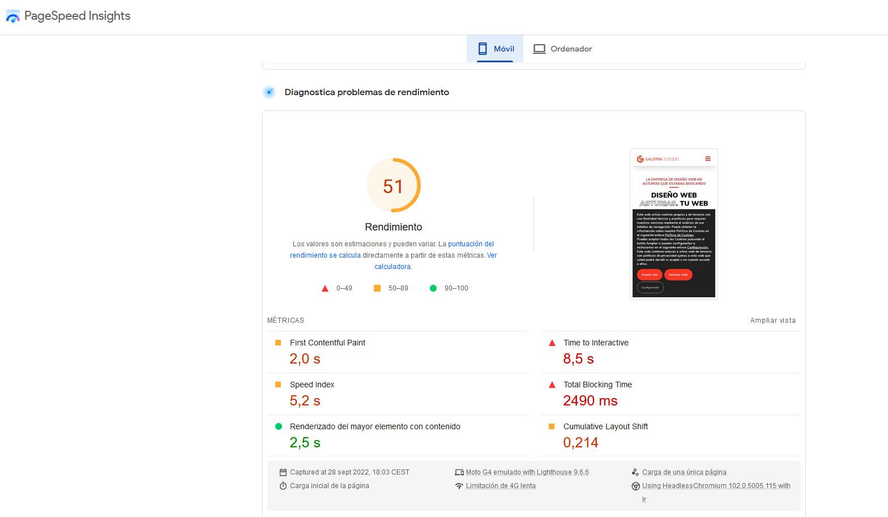The width and height of the screenshot is (888, 517).
Task: Open the 'puntuación del rendimiento se calcula' link
Action: point(392,250)
